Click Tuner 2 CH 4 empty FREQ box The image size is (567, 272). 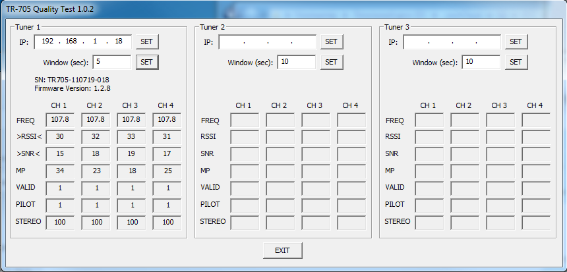[x=351, y=120]
